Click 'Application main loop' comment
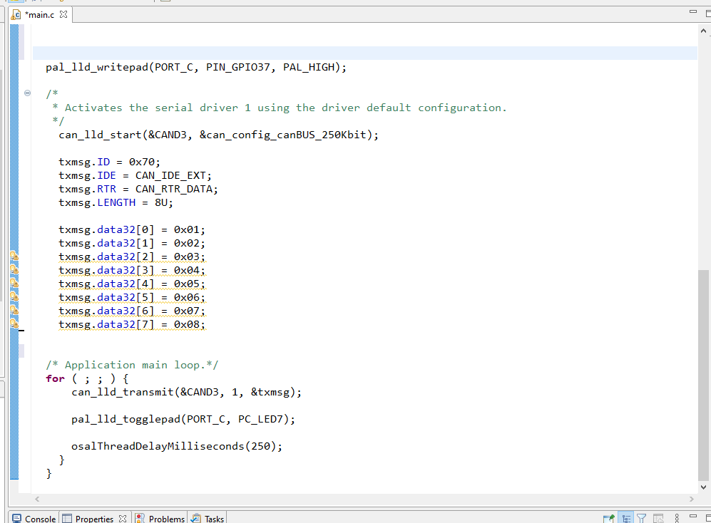The height and width of the screenshot is (523, 711). pos(131,365)
